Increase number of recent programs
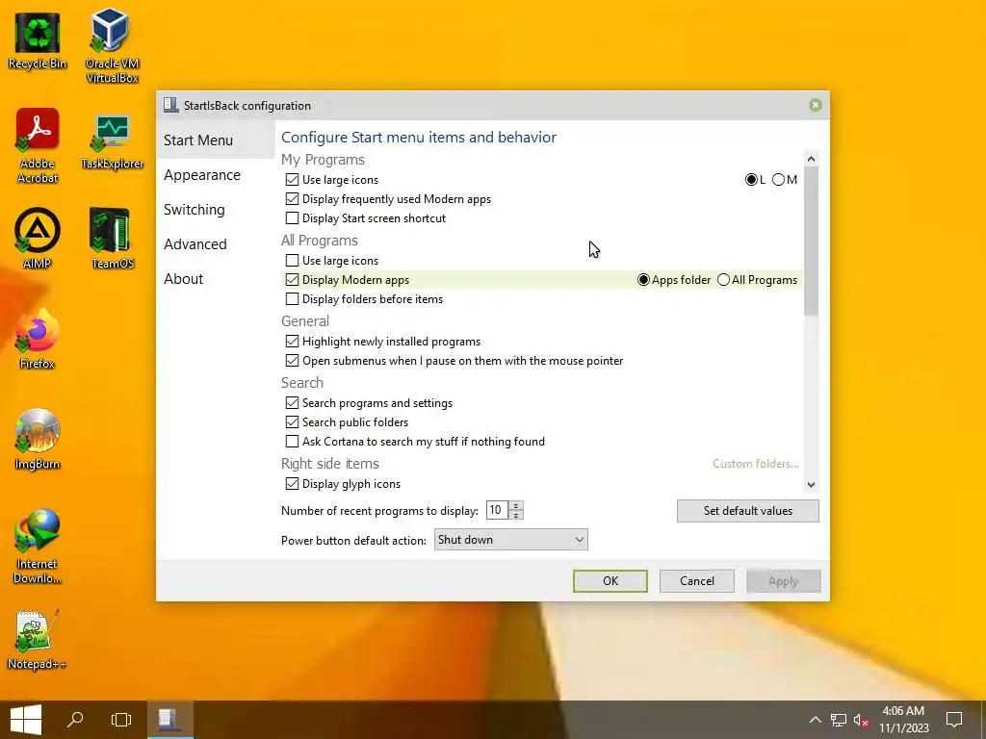Viewport: 986px width, 739px height. coord(516,506)
